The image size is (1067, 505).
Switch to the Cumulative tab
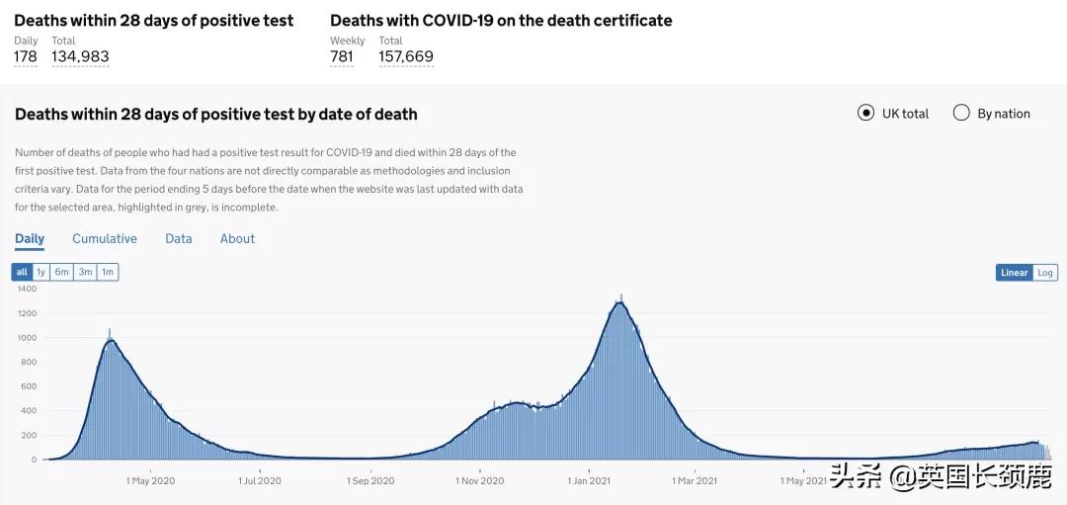105,238
